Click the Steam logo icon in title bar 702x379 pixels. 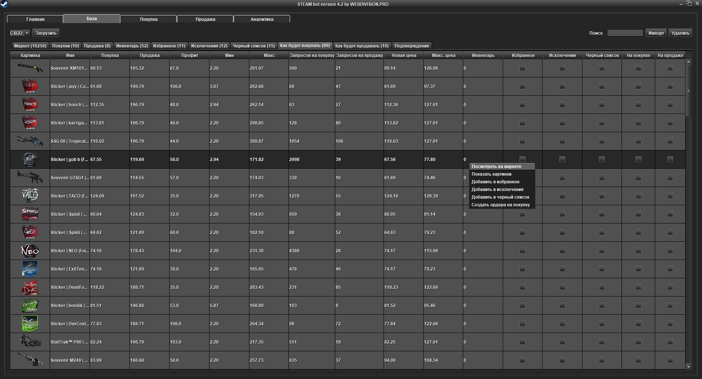4,4
